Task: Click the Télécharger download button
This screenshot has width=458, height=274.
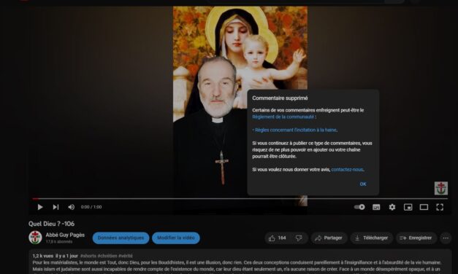Action: 371,238
